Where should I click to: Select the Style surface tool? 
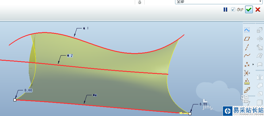[260, 64]
